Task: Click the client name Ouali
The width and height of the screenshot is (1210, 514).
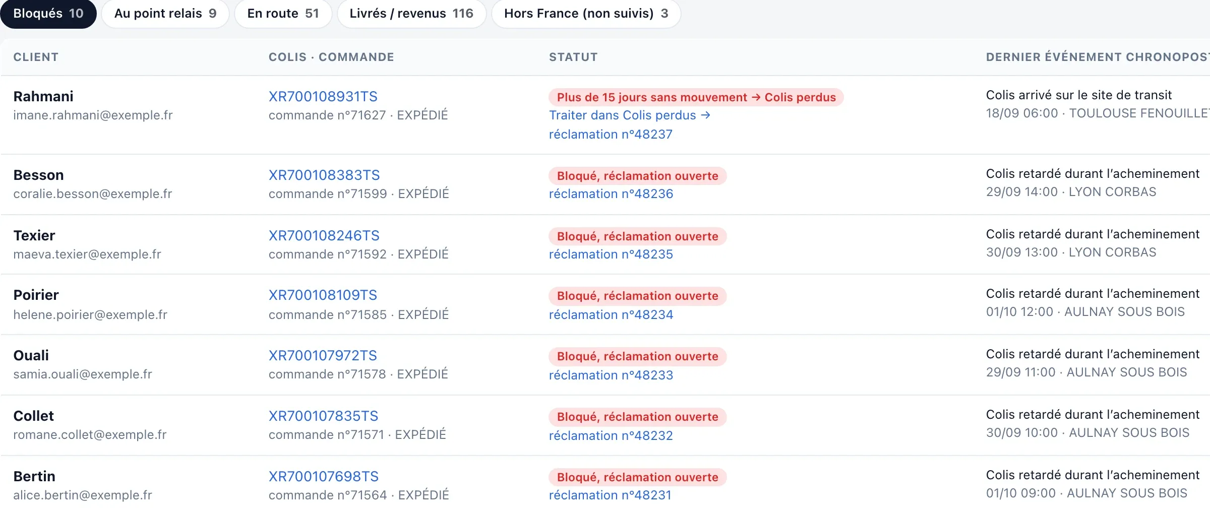Action: tap(31, 355)
